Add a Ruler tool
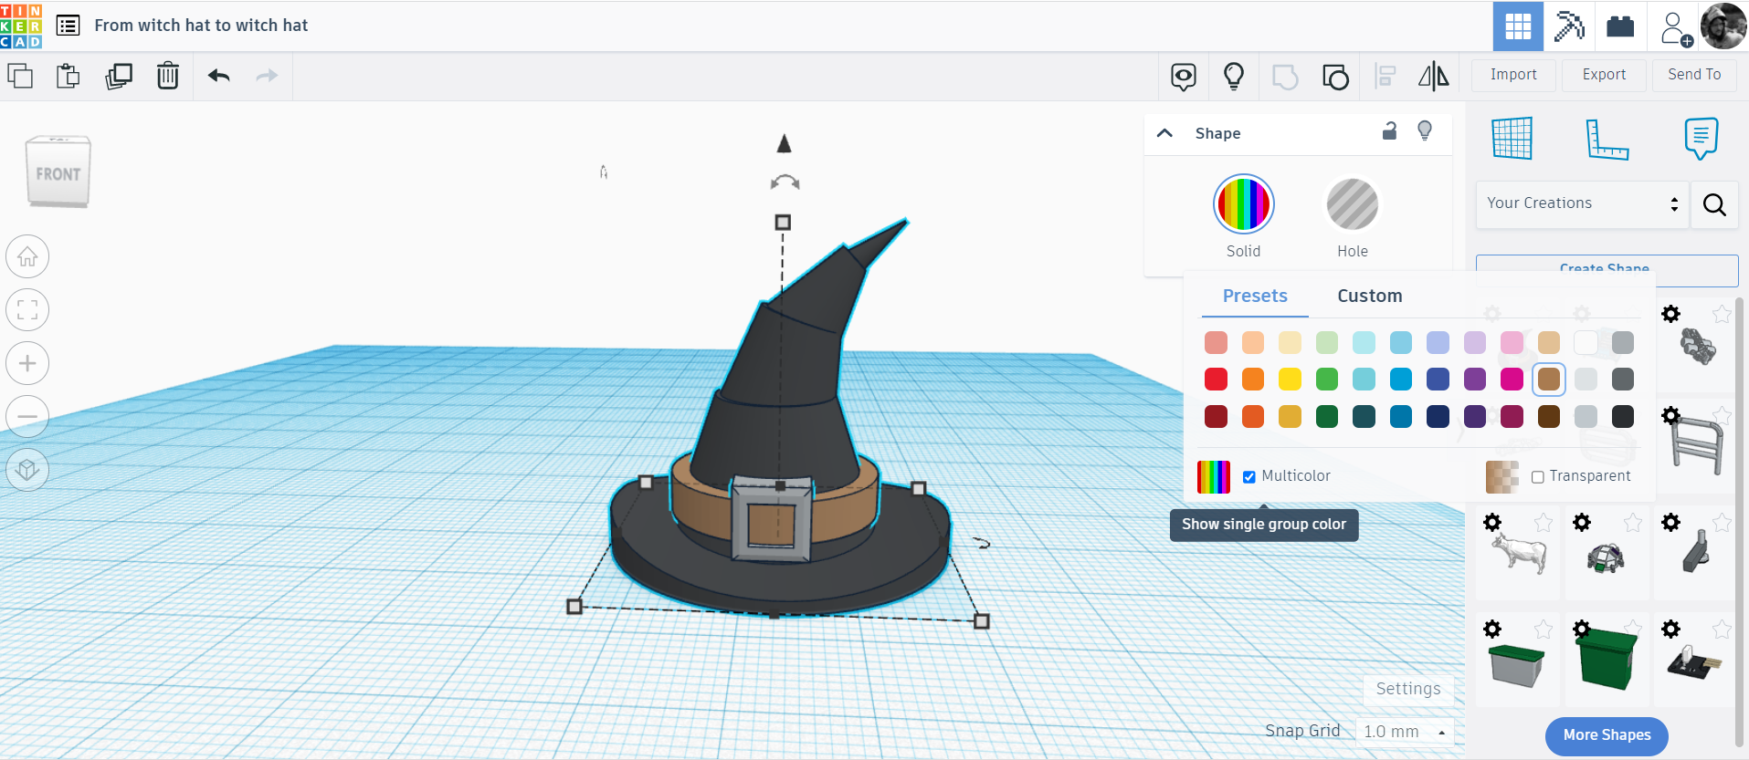 click(x=1607, y=139)
